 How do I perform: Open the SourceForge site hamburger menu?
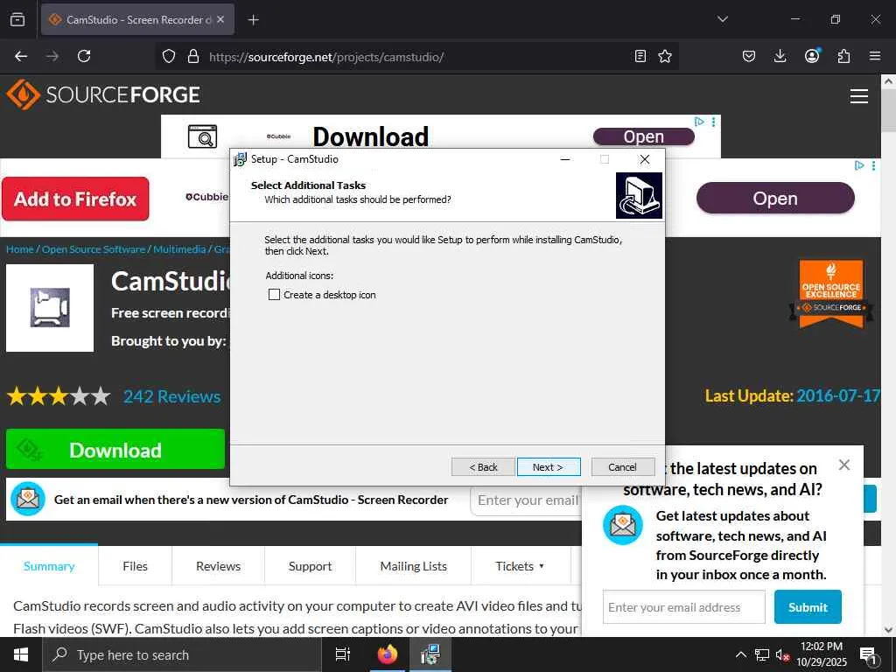tap(859, 96)
